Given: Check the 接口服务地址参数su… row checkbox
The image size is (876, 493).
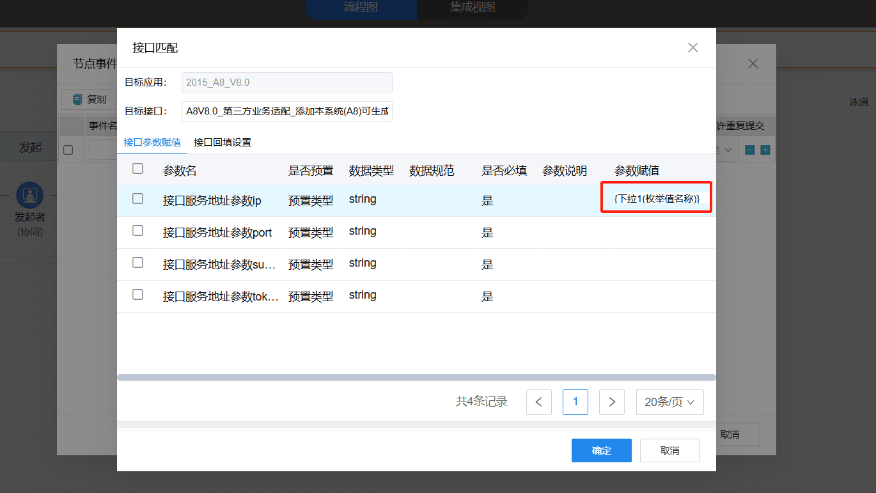Looking at the screenshot, I should (137, 263).
